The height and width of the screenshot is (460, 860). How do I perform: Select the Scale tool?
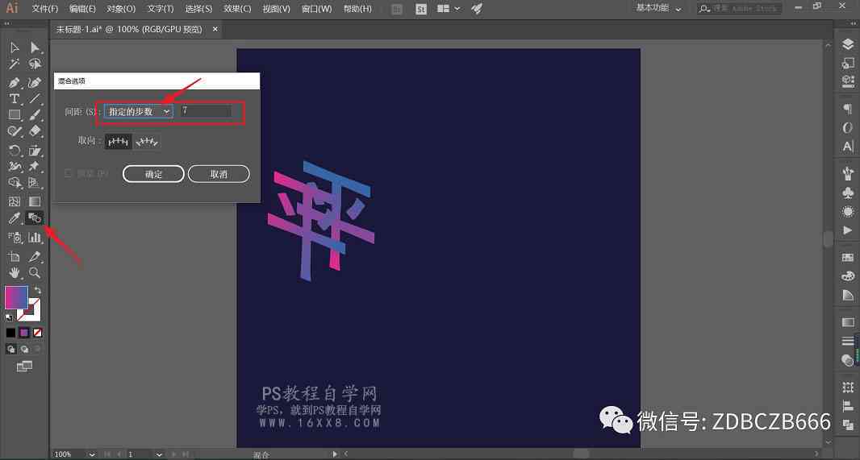35,150
